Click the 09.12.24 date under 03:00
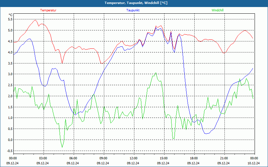Screen dimensions: 268x167 pos(43,163)
